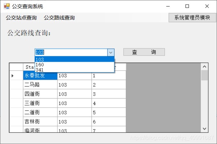Viewport: 217px width, 144px height.
Task: Select the 二马路 station cell
Action: [x=40, y=85]
